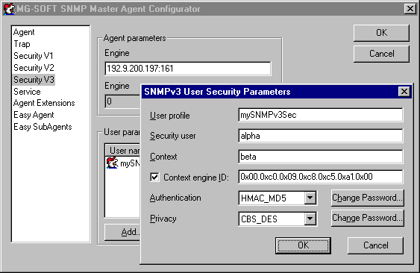Click Cancel in the Master Agent Configurator window
Viewport: 420px width, 273px height.
(381, 54)
